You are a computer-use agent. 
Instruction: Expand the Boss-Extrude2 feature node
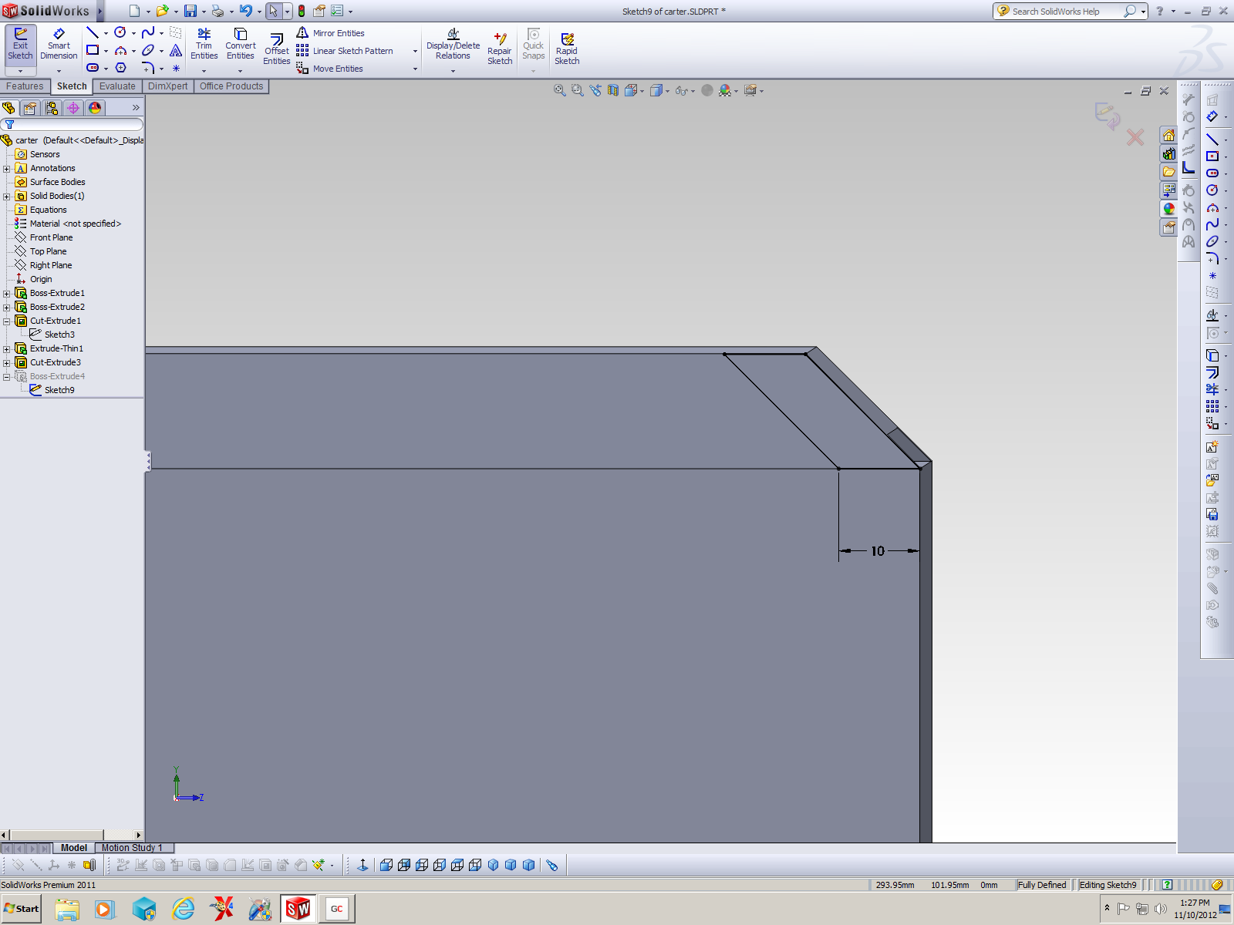tap(7, 308)
